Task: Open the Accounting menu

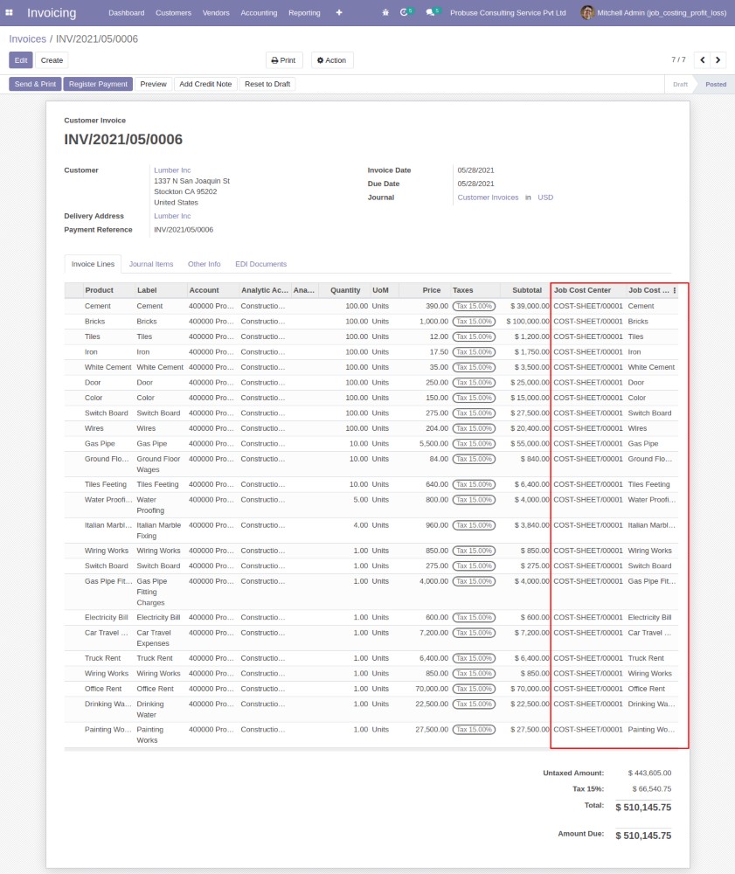Action: [x=259, y=13]
